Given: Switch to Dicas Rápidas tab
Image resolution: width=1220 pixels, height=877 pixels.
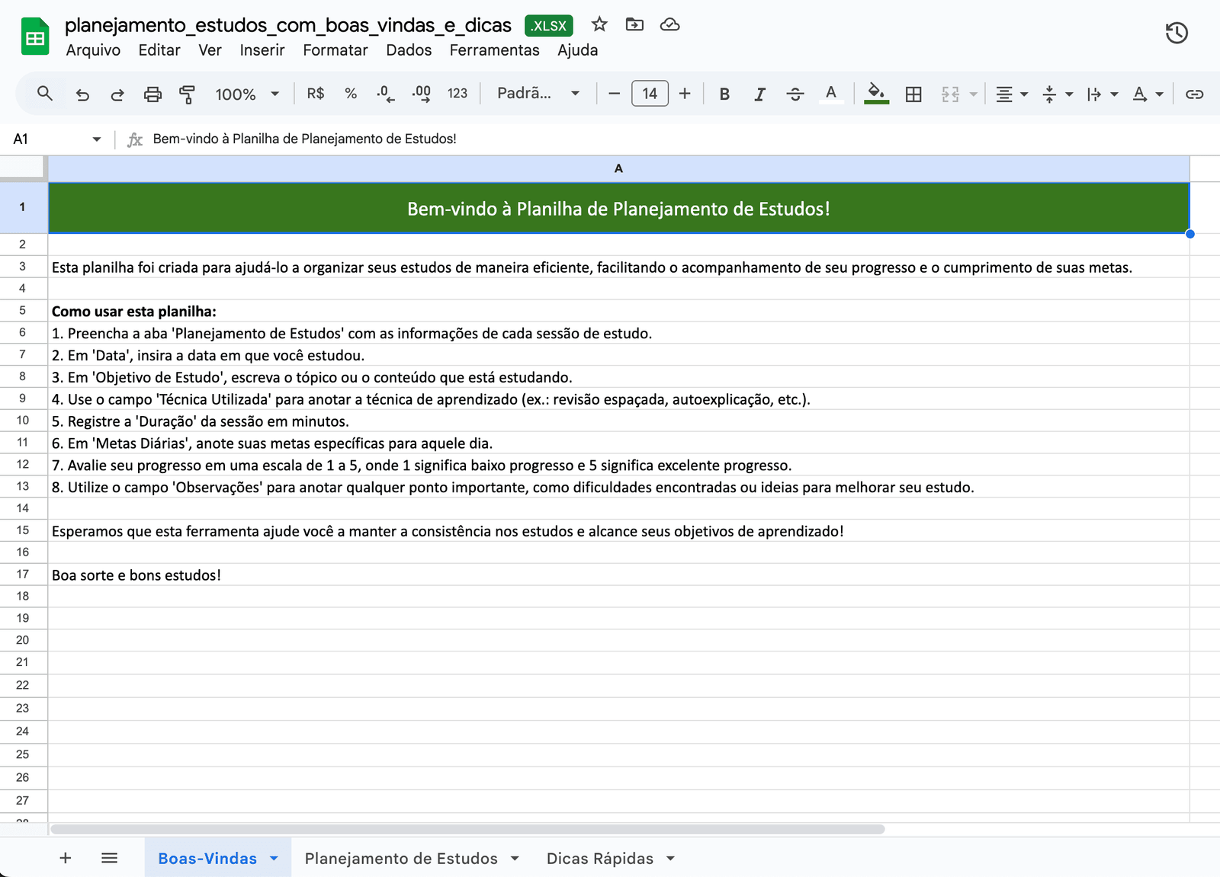Looking at the screenshot, I should click(x=600, y=858).
